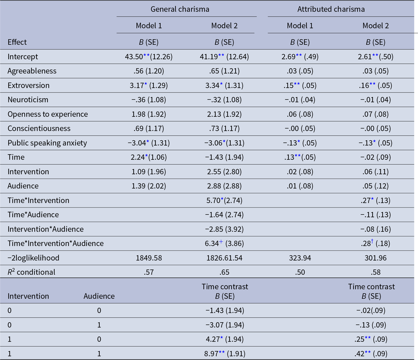Image resolution: width=418 pixels, height=360 pixels.
Task: Select the value '3.34* (1.31)'
Action: tap(224, 85)
